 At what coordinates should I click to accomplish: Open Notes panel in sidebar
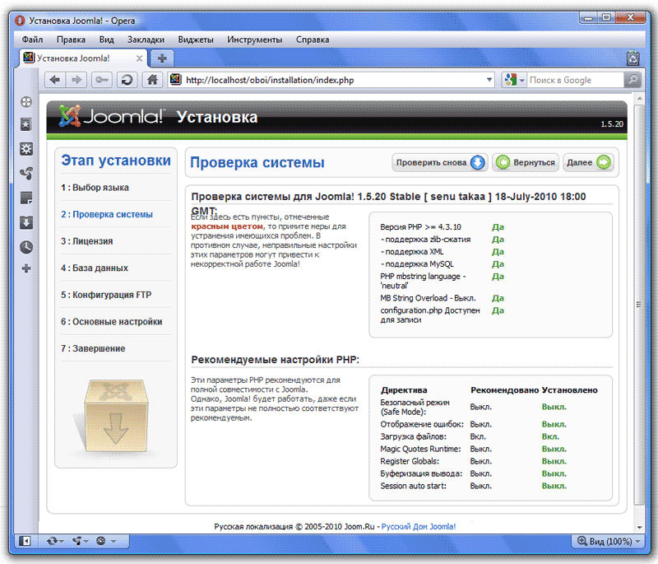click(26, 198)
